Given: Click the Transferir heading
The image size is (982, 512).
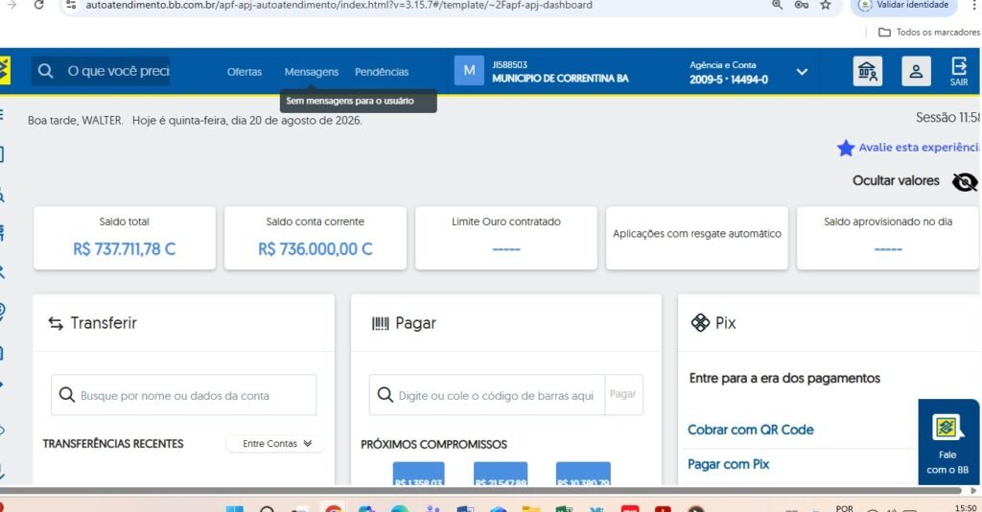Looking at the screenshot, I should click(104, 323).
